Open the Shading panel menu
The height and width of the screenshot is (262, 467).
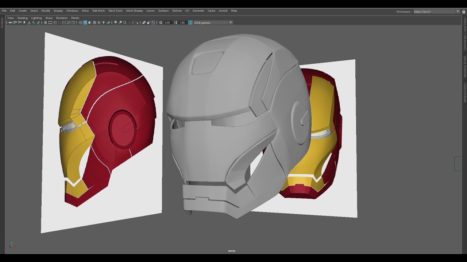(x=22, y=18)
